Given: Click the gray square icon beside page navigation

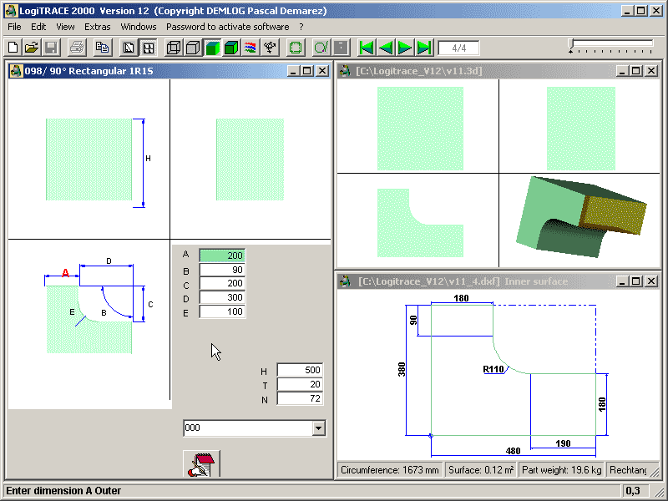Looking at the screenshot, I should point(341,48).
